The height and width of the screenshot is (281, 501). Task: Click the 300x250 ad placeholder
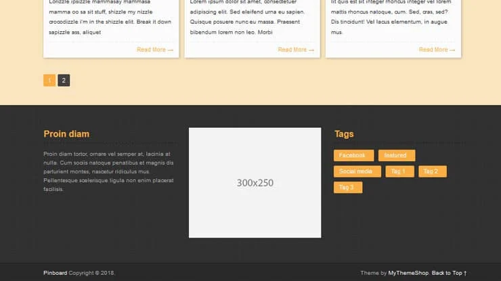[255, 183]
